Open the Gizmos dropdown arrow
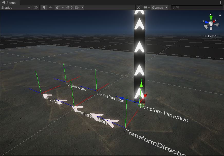 coord(166,7)
